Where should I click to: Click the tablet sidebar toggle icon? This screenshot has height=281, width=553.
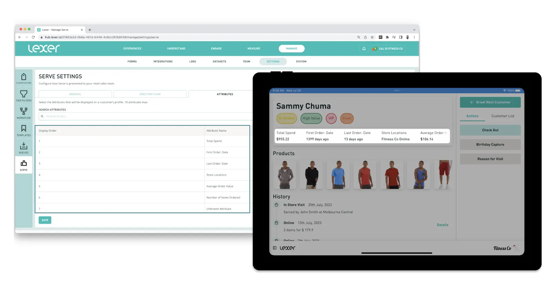click(x=275, y=248)
